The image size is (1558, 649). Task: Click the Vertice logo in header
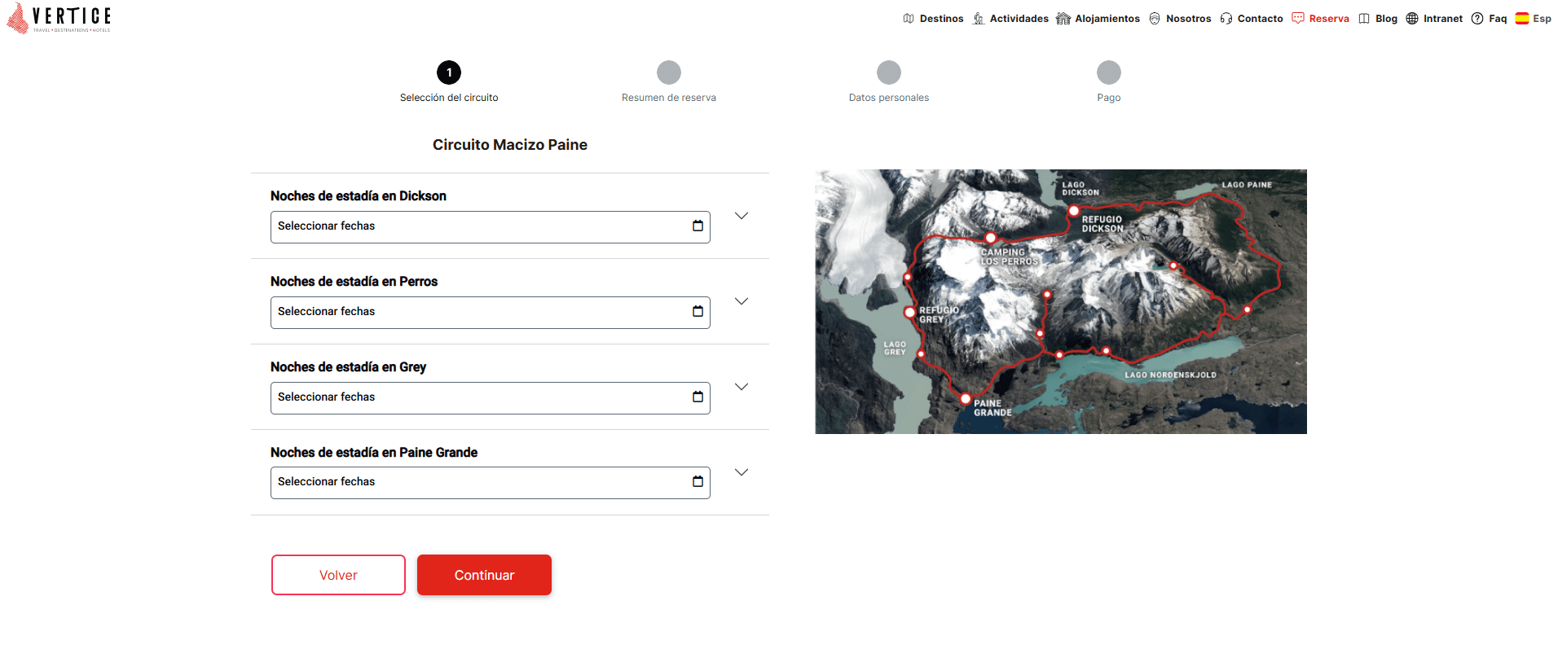tap(59, 18)
